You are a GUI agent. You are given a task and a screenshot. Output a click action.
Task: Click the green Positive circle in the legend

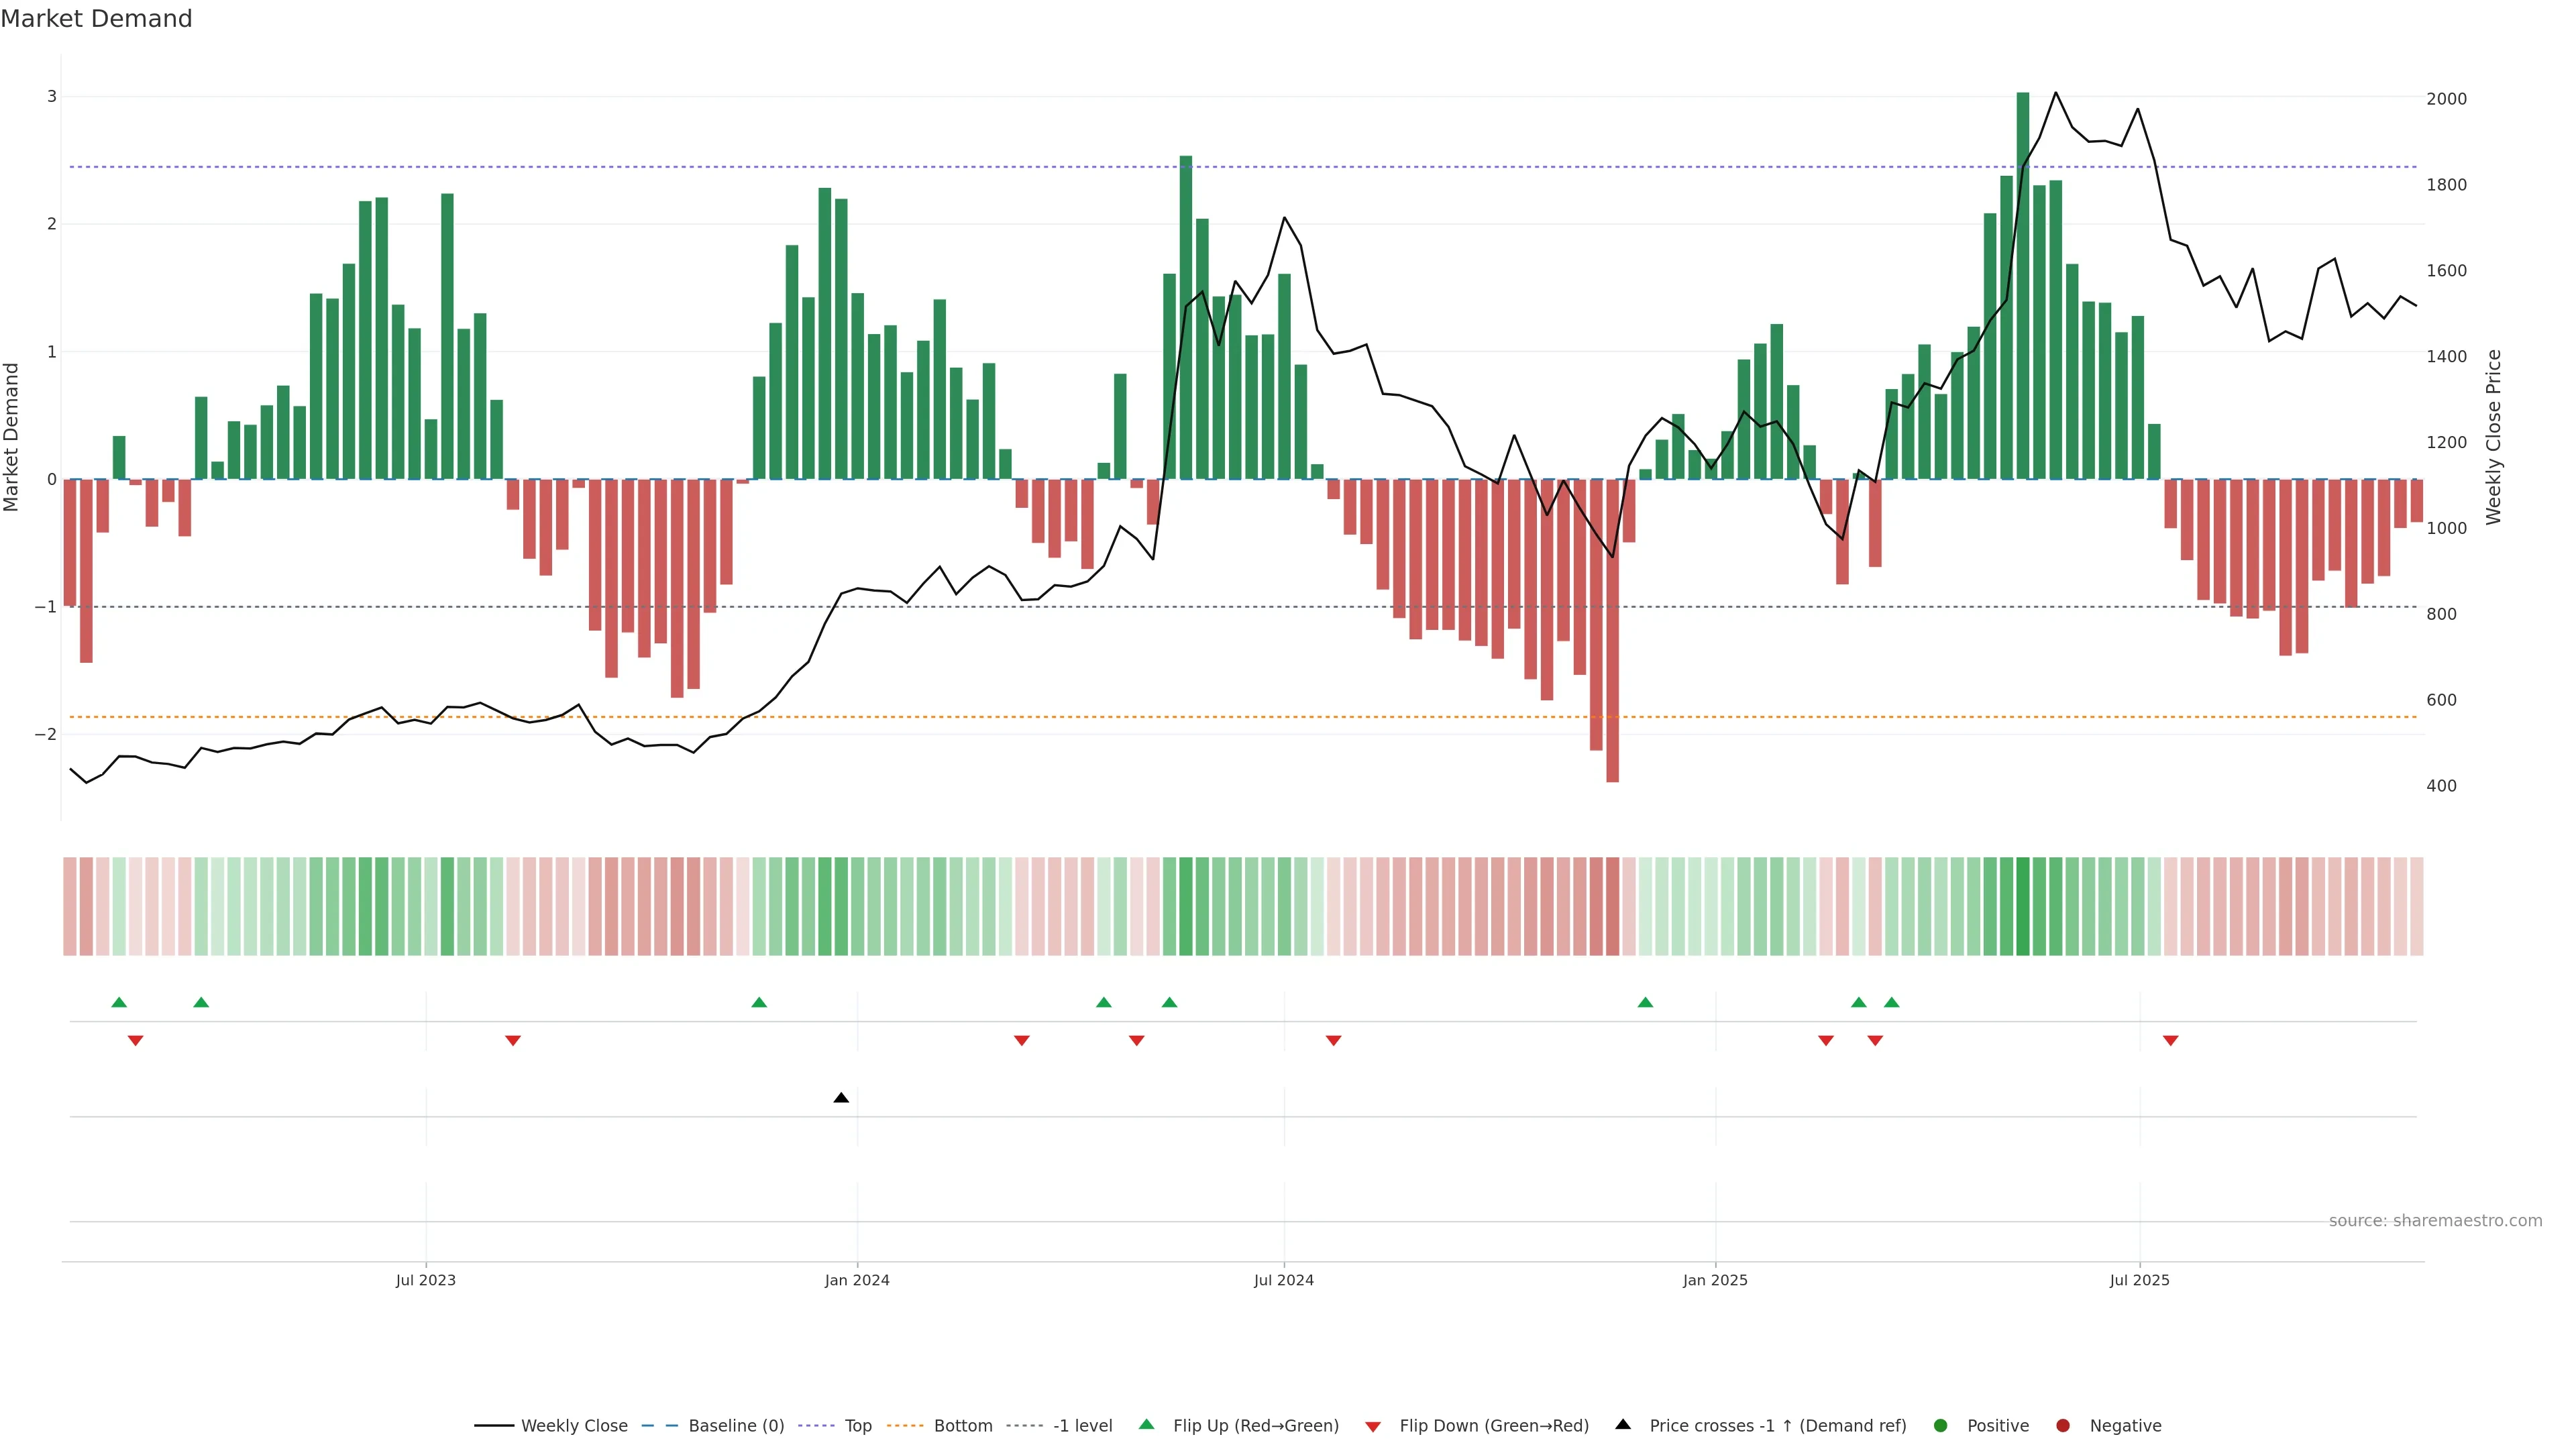click(1940, 1425)
